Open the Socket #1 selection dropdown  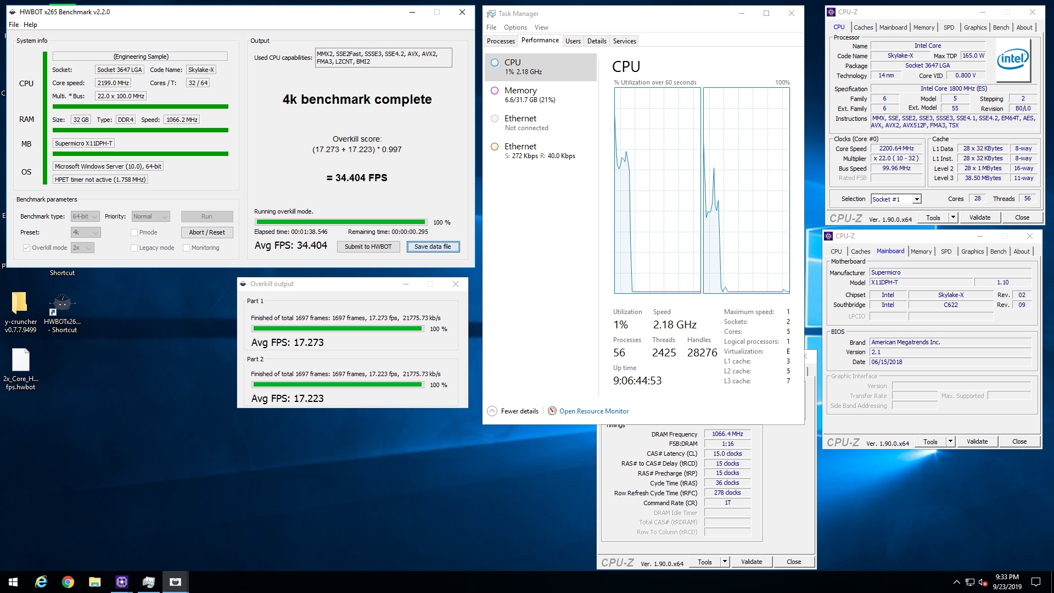pos(896,199)
